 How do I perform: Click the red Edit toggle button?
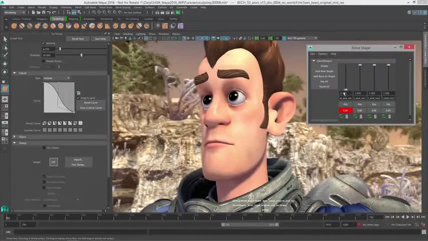pos(345,110)
